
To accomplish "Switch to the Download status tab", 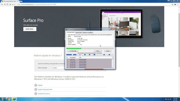I will [71, 33].
